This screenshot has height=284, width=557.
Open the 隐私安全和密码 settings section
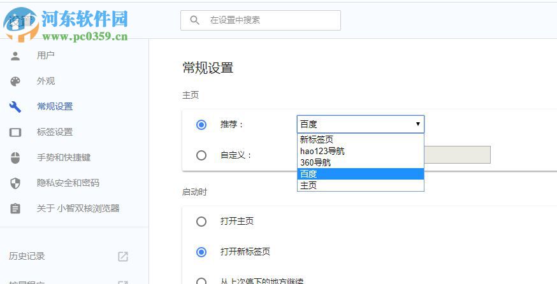68,183
